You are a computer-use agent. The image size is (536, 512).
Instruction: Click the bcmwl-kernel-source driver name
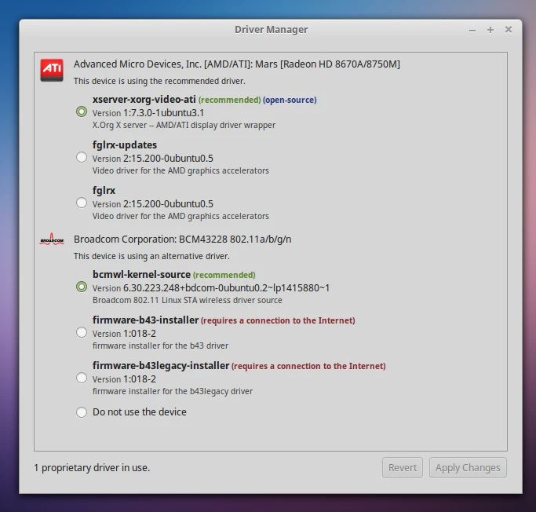pyautogui.click(x=141, y=274)
